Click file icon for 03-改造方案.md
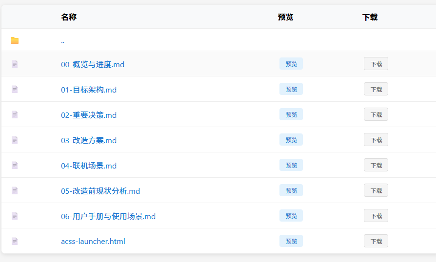436x262 pixels. point(15,140)
